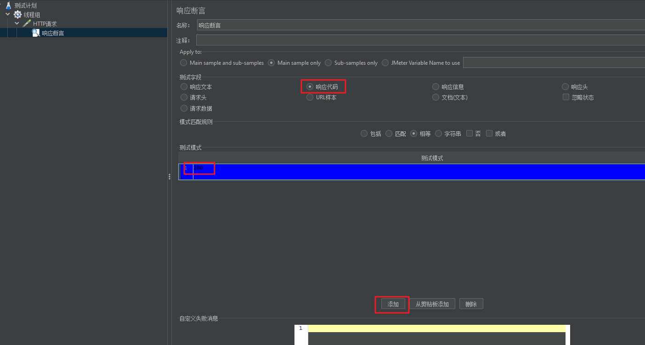Click the panel splitter handle dots
Image resolution: width=645 pixels, height=345 pixels.
pos(170,176)
